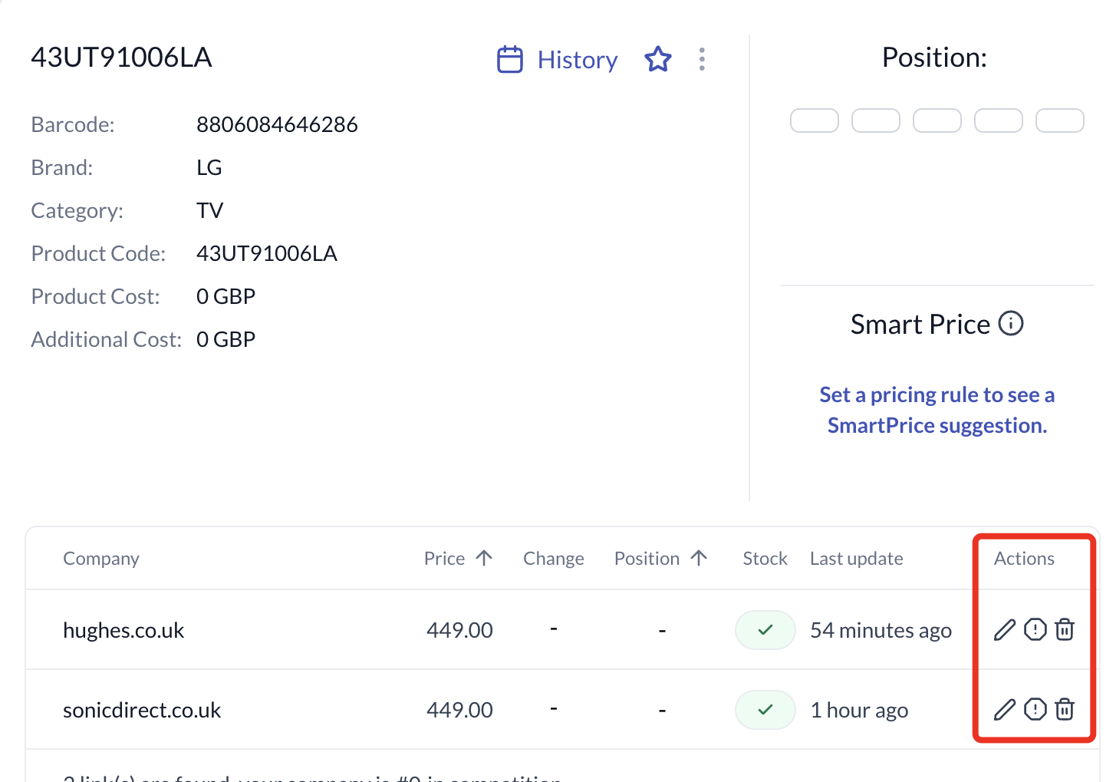Open the three-dot more options menu
This screenshot has width=1116, height=782.
(x=702, y=59)
